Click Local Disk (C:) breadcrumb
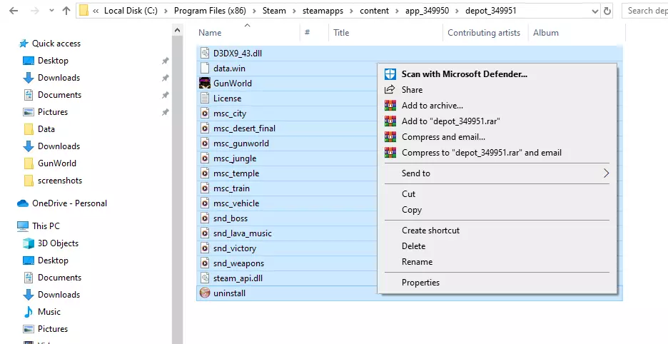668x344 pixels. click(131, 11)
